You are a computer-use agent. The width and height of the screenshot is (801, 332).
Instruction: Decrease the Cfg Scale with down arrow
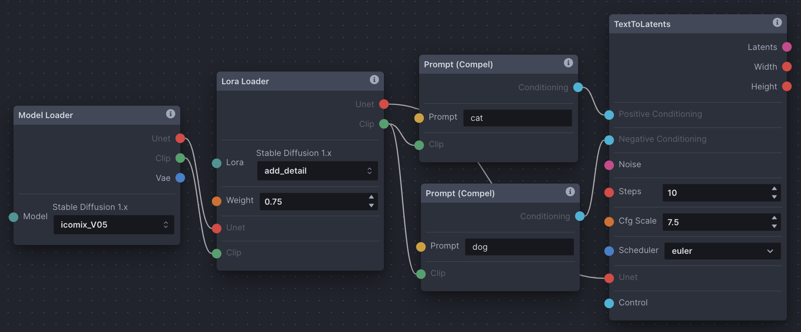pyautogui.click(x=774, y=226)
